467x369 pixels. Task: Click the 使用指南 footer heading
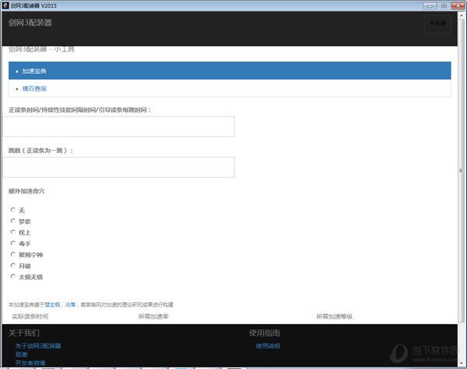(265, 332)
